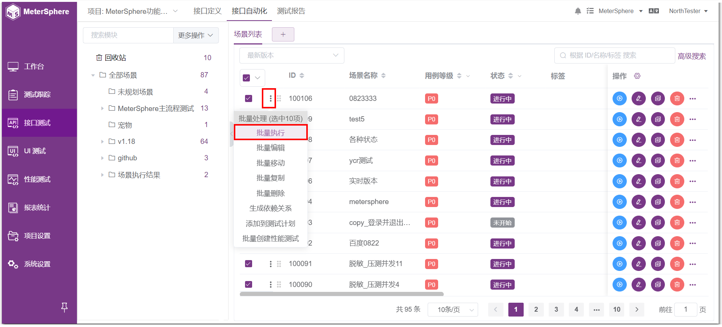Click the ID/名称/标签 search field

pyautogui.click(x=614, y=55)
